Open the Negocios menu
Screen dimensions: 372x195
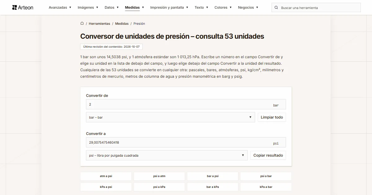point(248,7)
